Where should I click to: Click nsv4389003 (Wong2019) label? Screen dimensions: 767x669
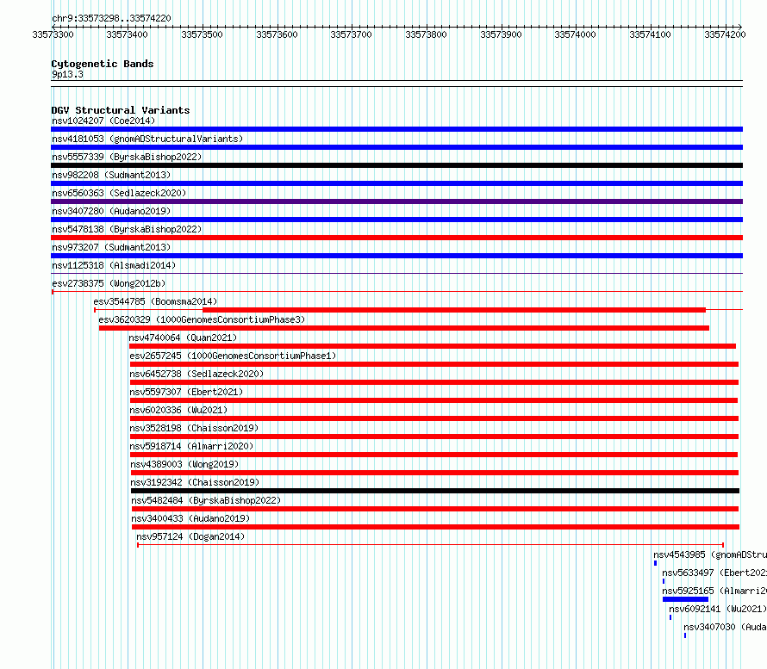[x=184, y=464]
